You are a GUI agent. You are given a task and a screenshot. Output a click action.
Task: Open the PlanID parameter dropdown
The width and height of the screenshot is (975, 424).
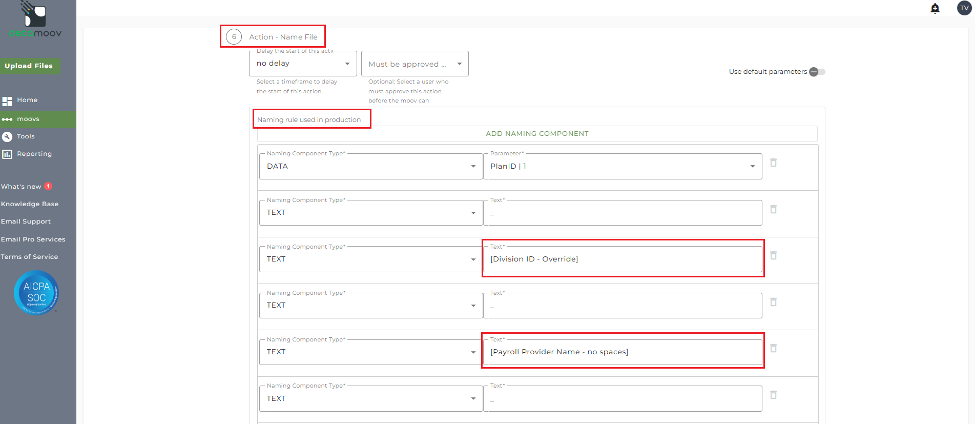click(622, 166)
